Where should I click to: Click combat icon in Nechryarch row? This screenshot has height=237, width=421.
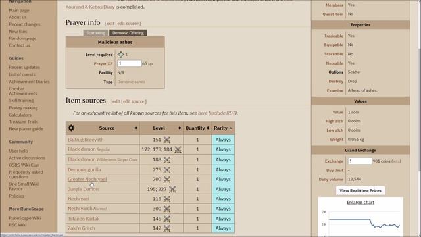[167, 209]
